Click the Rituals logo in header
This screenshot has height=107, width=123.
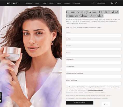pos(14,3)
